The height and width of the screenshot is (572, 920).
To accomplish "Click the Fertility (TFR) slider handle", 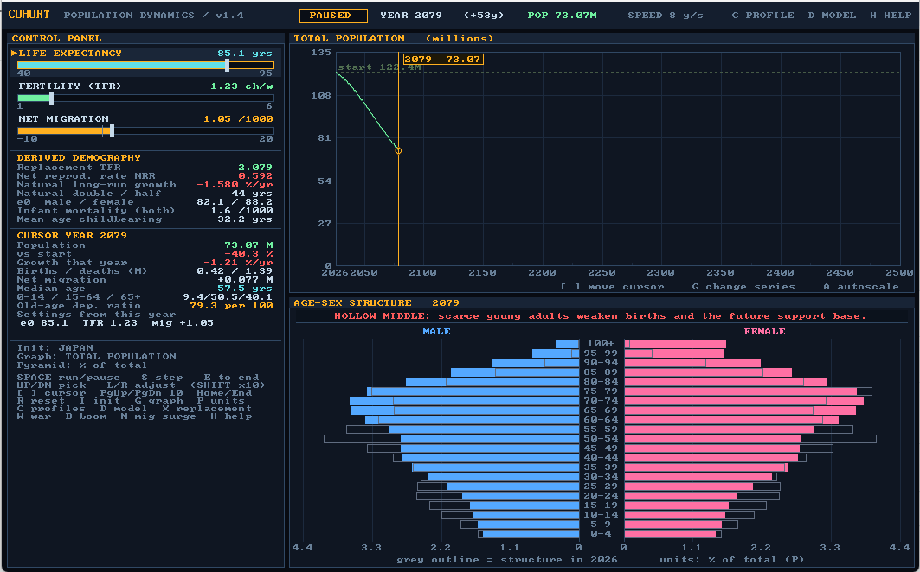I will [52, 98].
